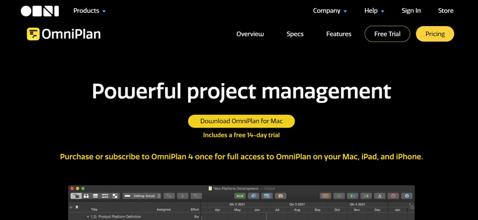Click the Qtr 4 2021 timeline header
The width and height of the screenshot is (478, 220).
[x=357, y=204]
